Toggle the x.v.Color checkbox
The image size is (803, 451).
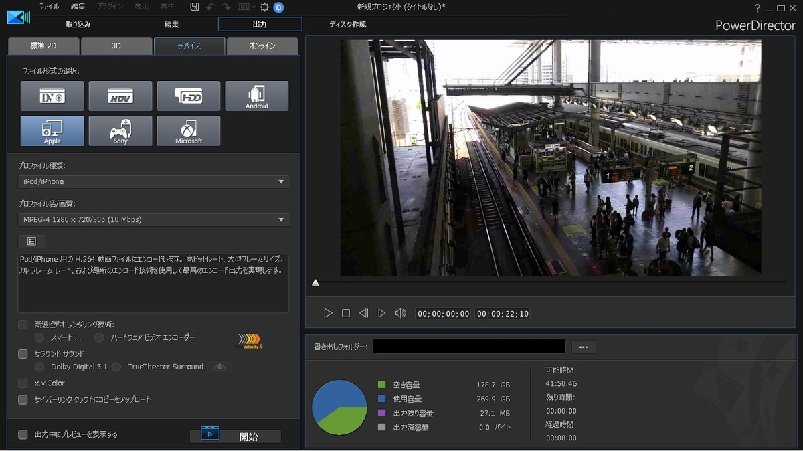click(23, 383)
